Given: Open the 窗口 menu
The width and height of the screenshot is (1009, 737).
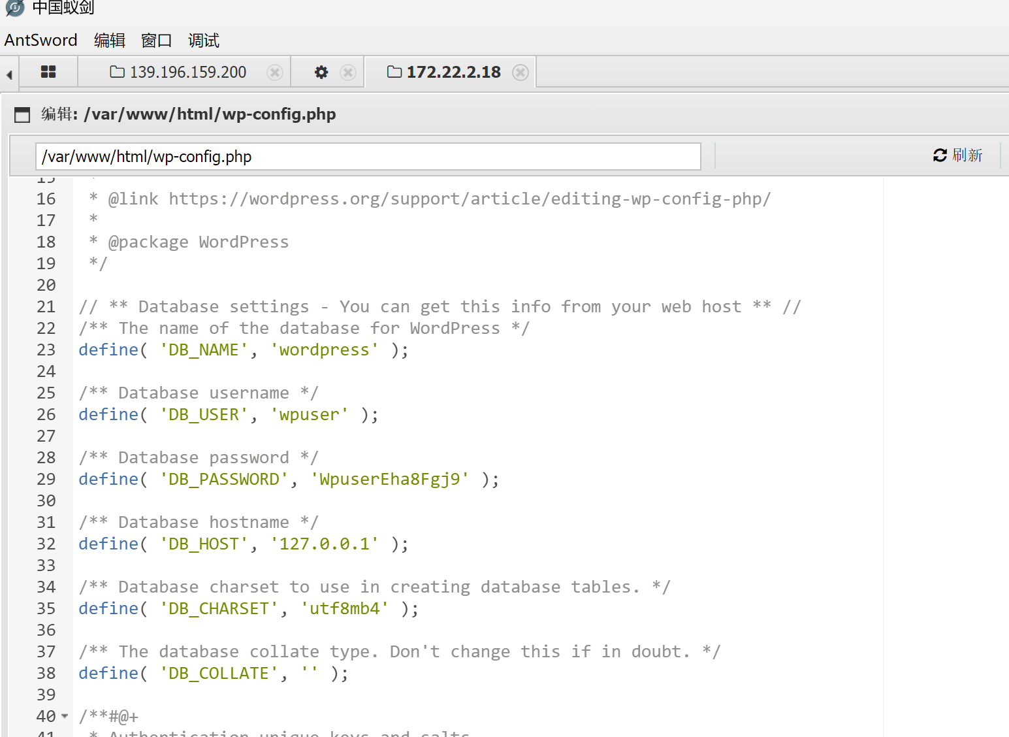Looking at the screenshot, I should pyautogui.click(x=156, y=41).
